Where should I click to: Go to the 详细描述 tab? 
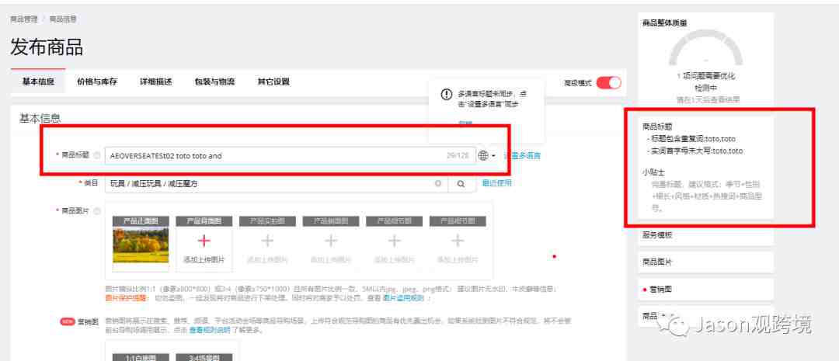(x=155, y=82)
